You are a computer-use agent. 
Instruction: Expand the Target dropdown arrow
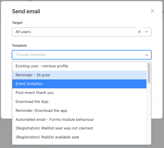[x=146, y=32]
